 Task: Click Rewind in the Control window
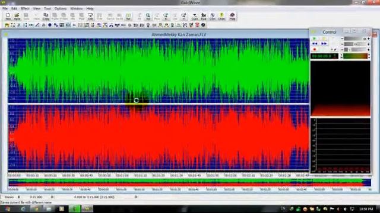315,44
